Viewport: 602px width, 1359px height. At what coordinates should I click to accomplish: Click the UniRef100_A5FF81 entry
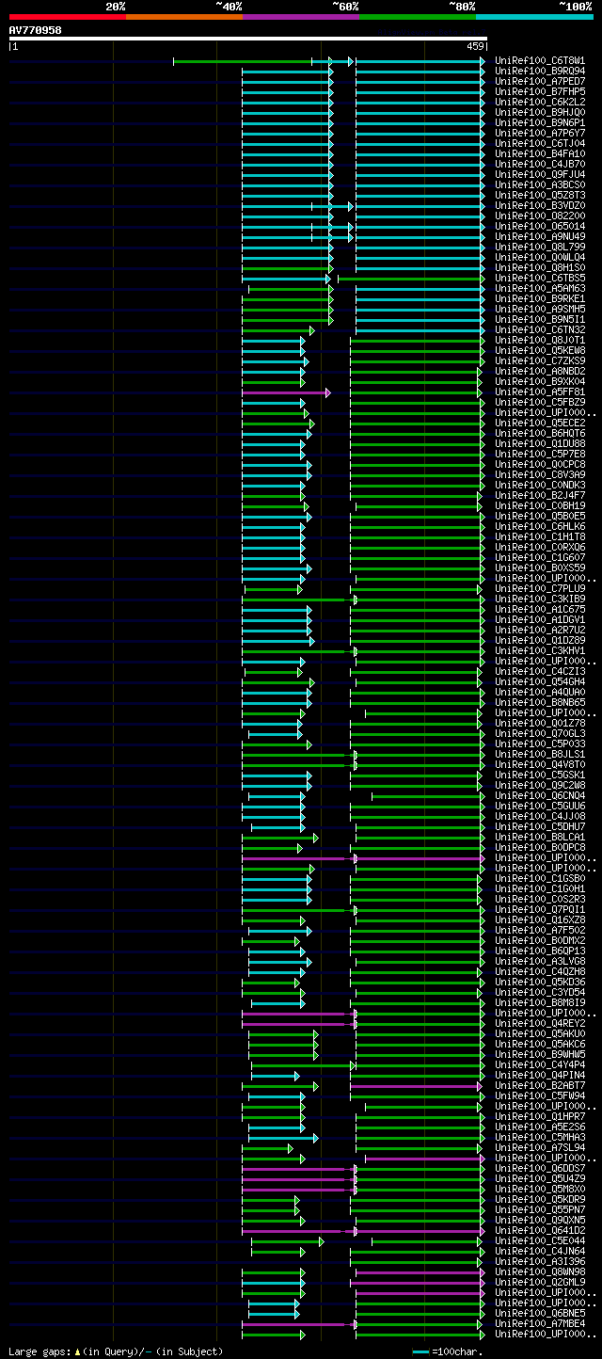tap(540, 392)
